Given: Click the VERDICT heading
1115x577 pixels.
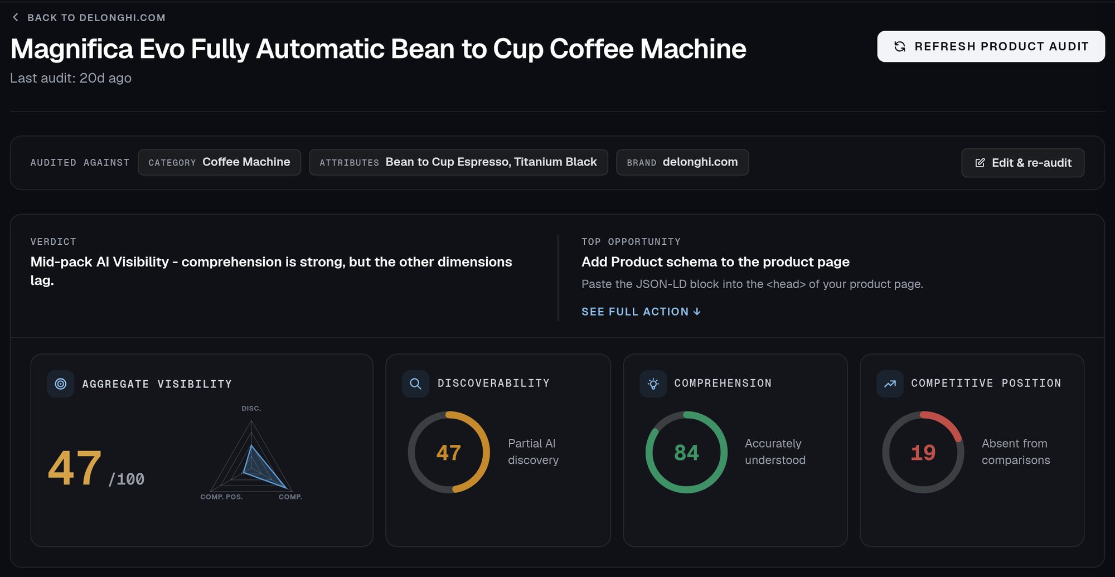Looking at the screenshot, I should click(x=54, y=242).
